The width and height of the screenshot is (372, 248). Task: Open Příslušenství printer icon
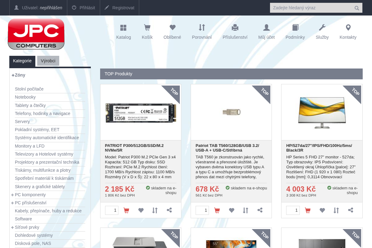(235, 28)
